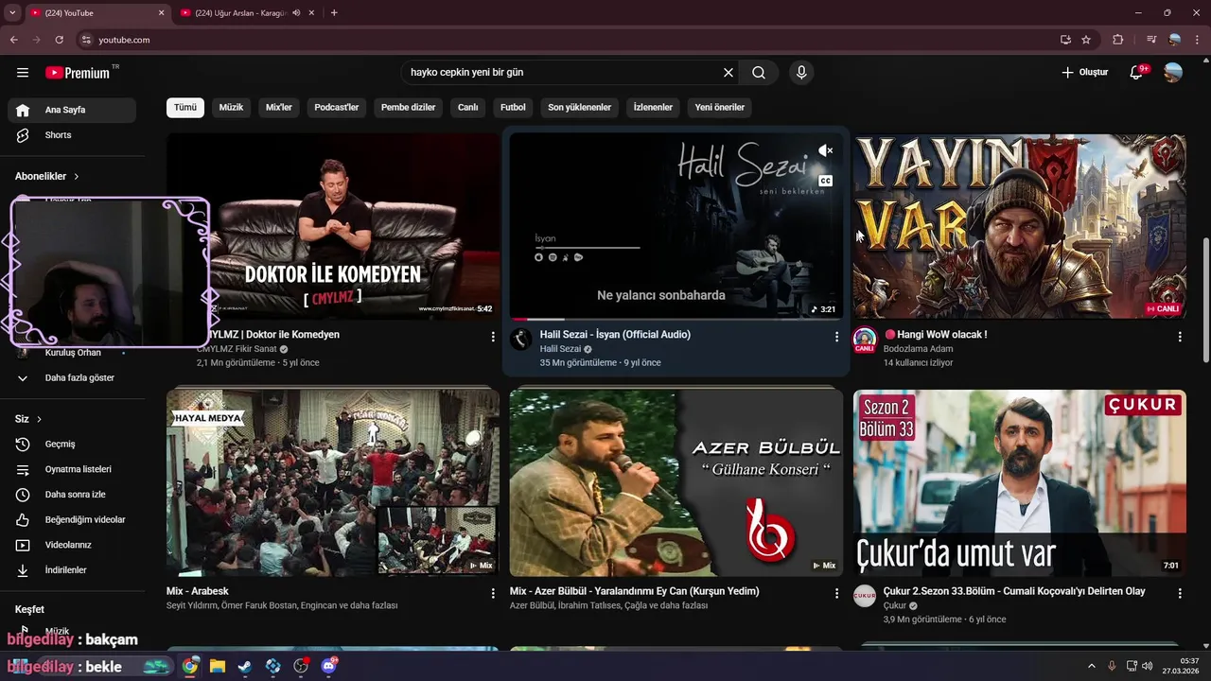Screen dimensions: 1211x681
Task: Open the tab search dropdown arrow
Action: pos(12,12)
